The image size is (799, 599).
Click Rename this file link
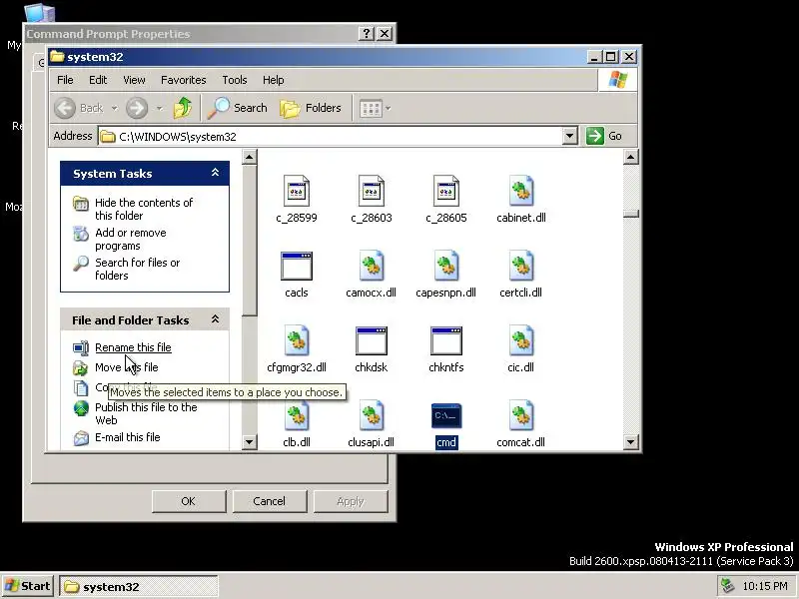tap(133, 347)
